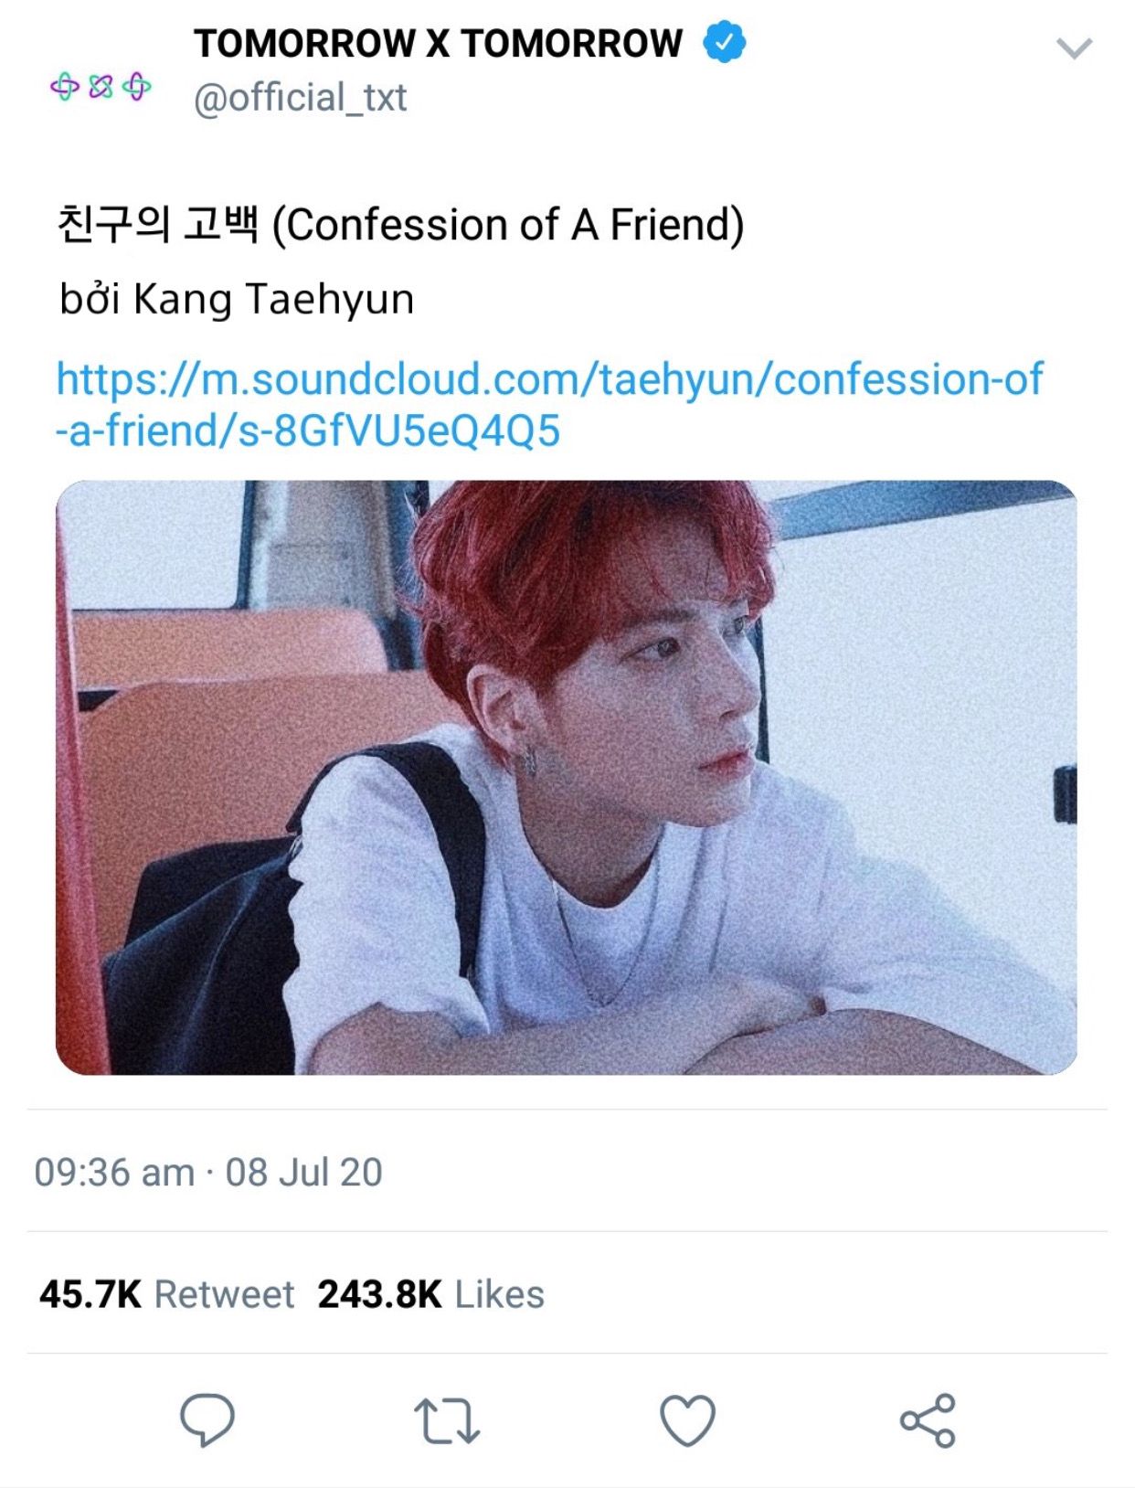
Task: View the attached red-haired photo
Action: 566,777
